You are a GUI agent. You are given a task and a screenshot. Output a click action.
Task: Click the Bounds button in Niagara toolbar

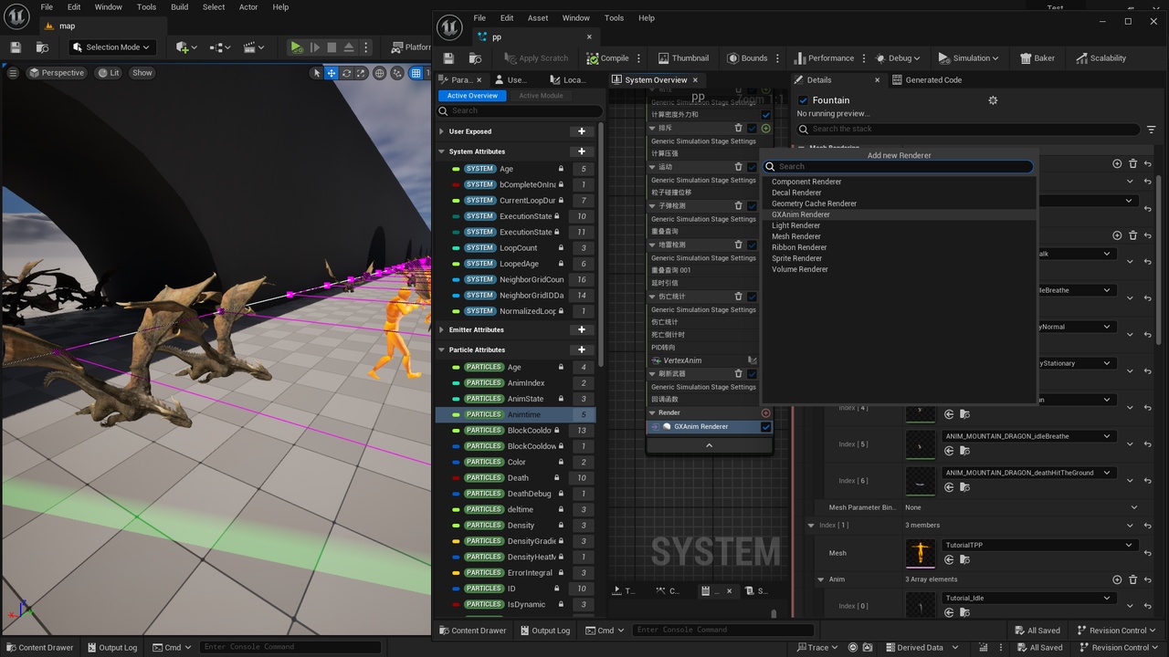coord(747,57)
